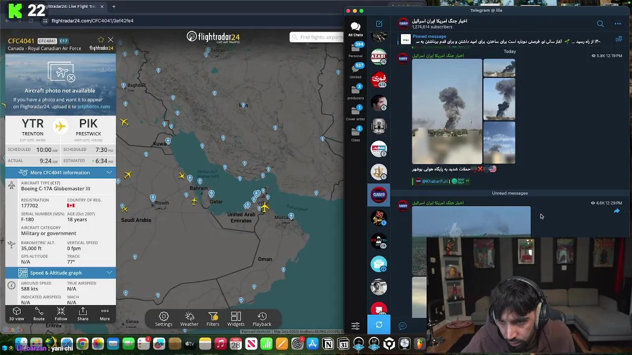Open top-right smoke thumbnail in post
This screenshot has width=632, height=355.
pyautogui.click(x=499, y=68)
